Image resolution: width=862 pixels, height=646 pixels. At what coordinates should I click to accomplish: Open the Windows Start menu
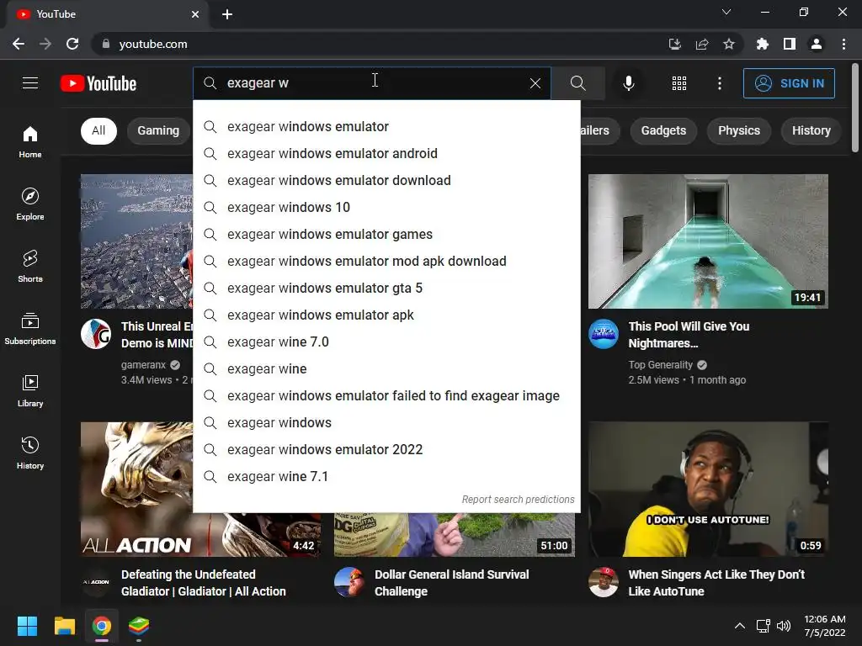point(27,626)
